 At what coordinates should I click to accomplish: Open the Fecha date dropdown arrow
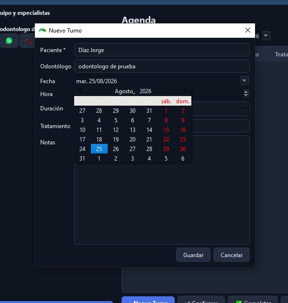(244, 81)
